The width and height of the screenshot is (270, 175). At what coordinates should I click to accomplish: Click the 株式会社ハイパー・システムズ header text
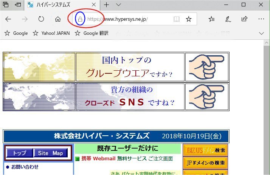pos(102,136)
